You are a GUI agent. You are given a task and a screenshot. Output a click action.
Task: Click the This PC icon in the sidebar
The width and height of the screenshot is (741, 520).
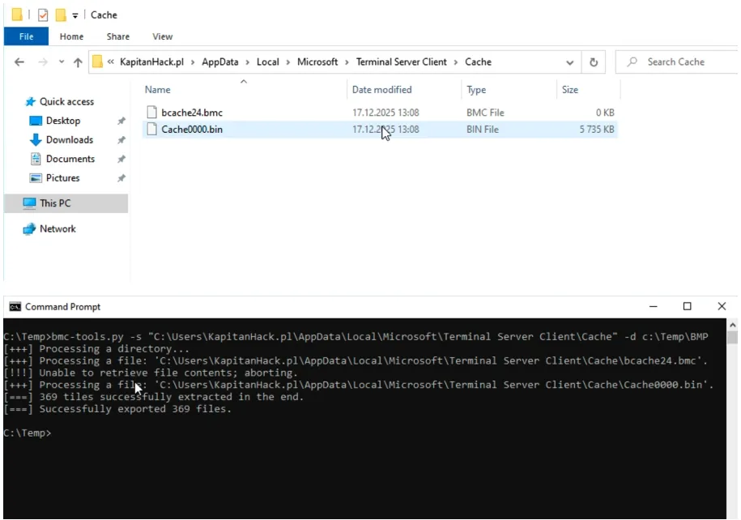[x=29, y=203]
